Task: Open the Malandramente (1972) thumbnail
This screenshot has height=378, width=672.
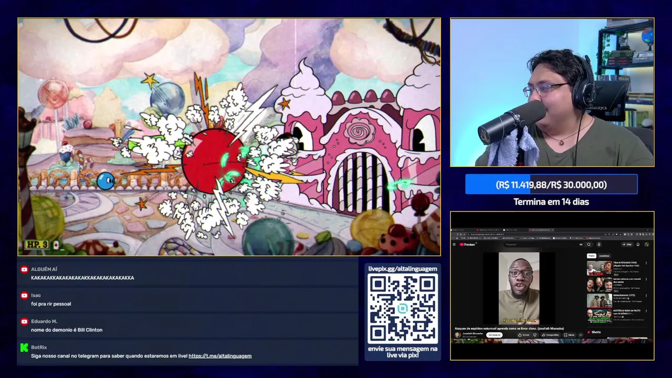Action: [599, 300]
